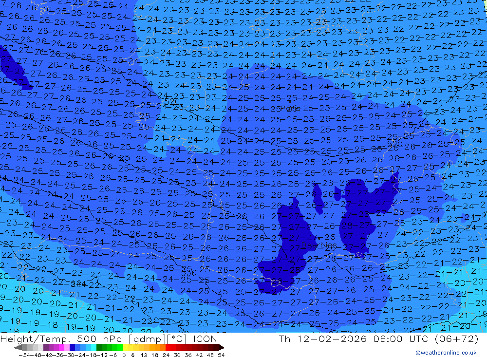
Task: Click the "Dourbies" location label on map
Action: tap(319, 245)
